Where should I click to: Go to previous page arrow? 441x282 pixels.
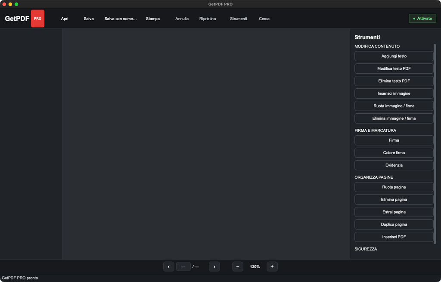coord(169,267)
